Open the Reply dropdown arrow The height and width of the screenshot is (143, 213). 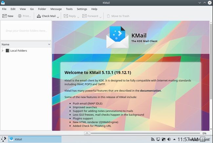(x=78, y=17)
